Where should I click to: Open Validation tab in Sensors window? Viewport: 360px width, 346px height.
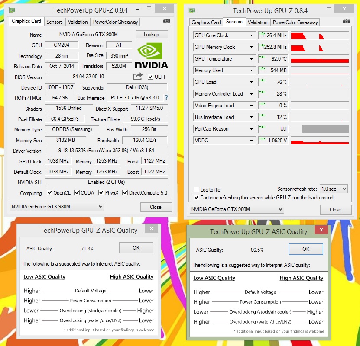coord(258,22)
